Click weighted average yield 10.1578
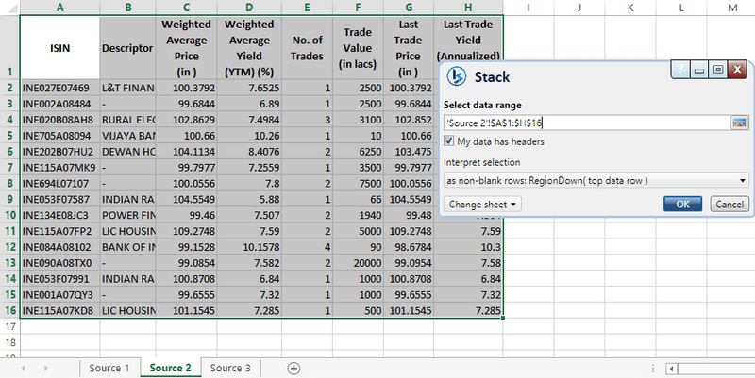The image size is (755, 378). (249, 247)
